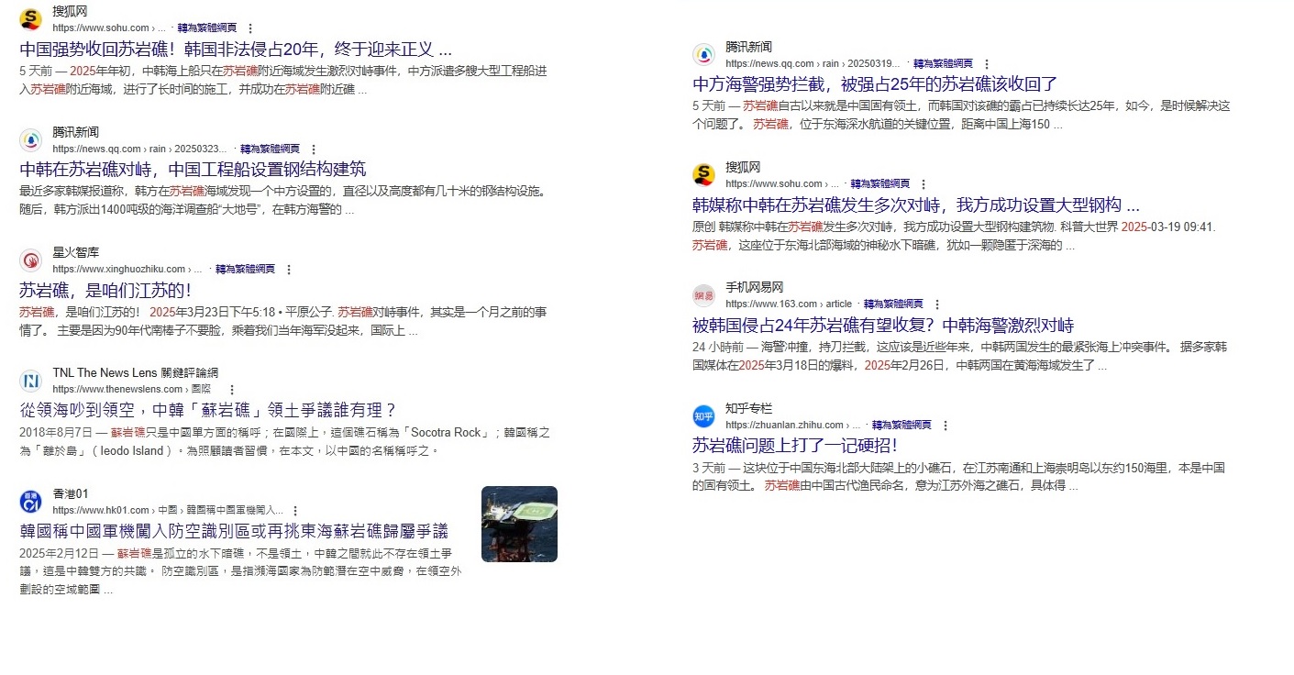Click 轉為繁體網頁 on the zhuanlan.zhihu.com result
1294x675 pixels.
click(x=901, y=426)
